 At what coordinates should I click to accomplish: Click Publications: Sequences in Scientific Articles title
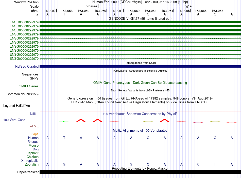140,71
